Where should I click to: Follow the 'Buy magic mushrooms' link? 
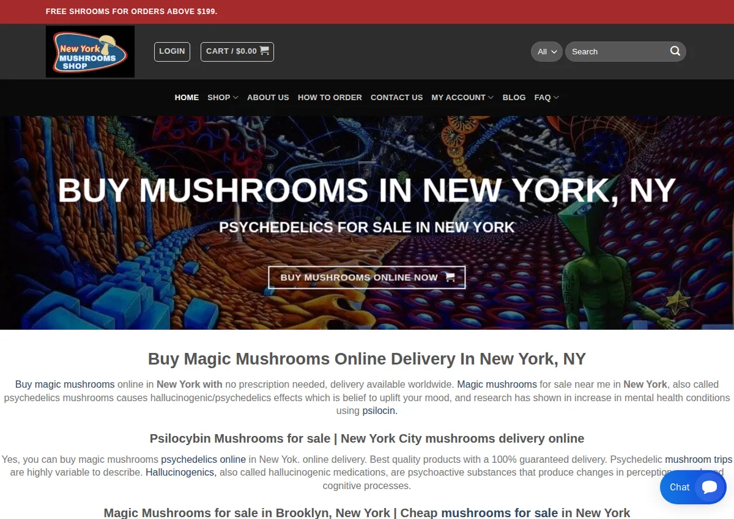[x=65, y=384]
